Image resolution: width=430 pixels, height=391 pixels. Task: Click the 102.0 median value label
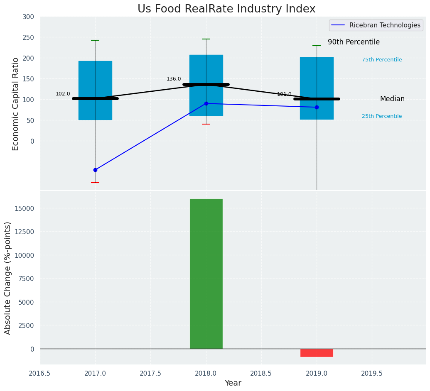tap(63, 94)
